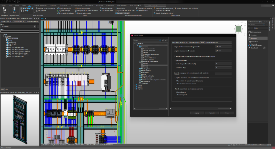Click the 3D view cube in the viewport
Image resolution: width=275 pixels, height=149 pixels.
coord(238,29)
